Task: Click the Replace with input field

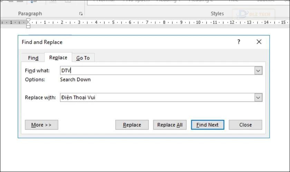Action: coord(157,97)
